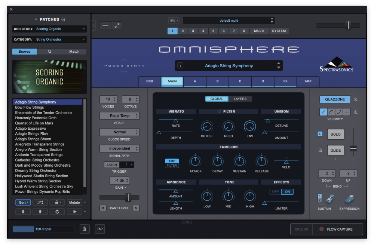Click the PART LEVEL slider handle
Viewport: 374px width, 247px height.
(128, 197)
